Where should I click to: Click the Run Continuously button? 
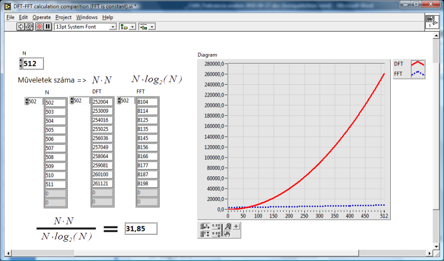click(x=29, y=27)
